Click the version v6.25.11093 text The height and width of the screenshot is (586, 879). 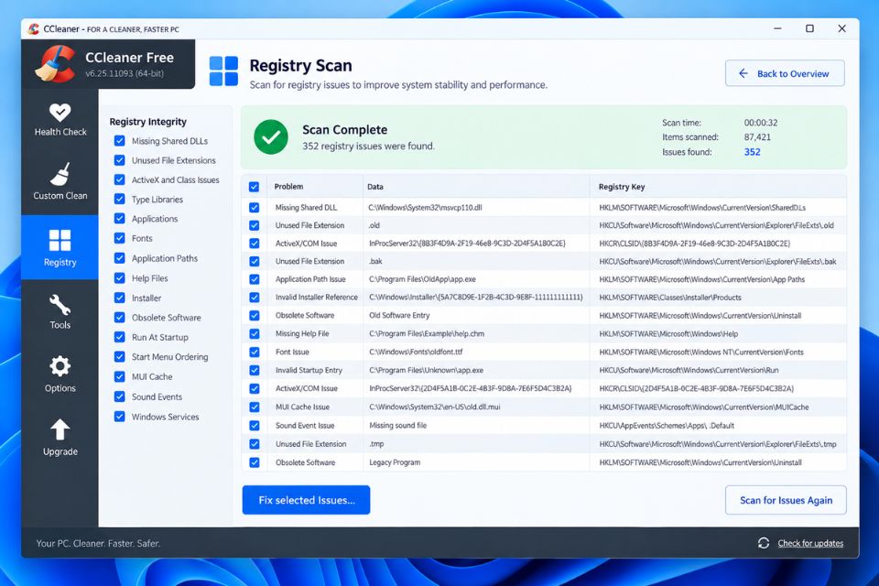(x=125, y=73)
